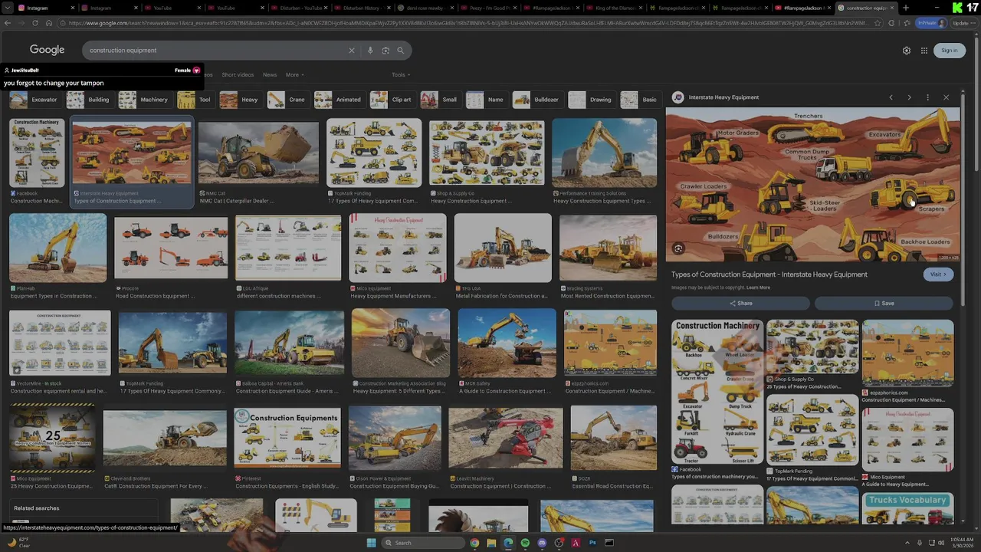Viewport: 981px width, 552px height.
Task: Open the taskbar clock and date
Action: 960,543
